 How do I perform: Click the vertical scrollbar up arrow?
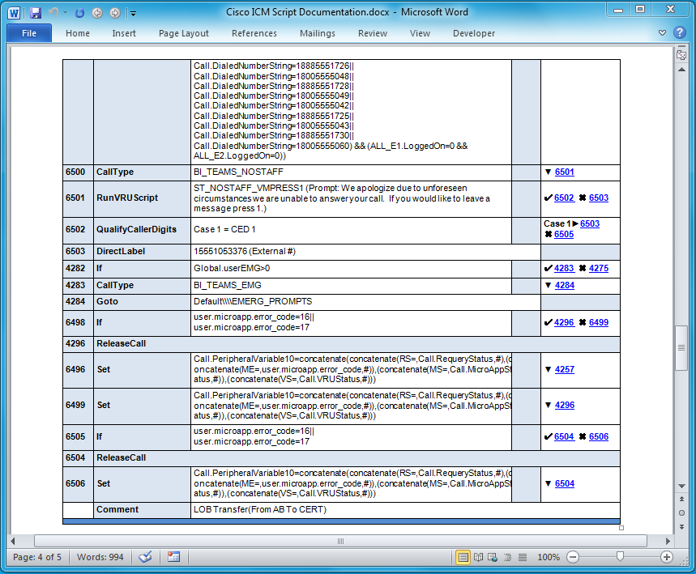(681, 70)
